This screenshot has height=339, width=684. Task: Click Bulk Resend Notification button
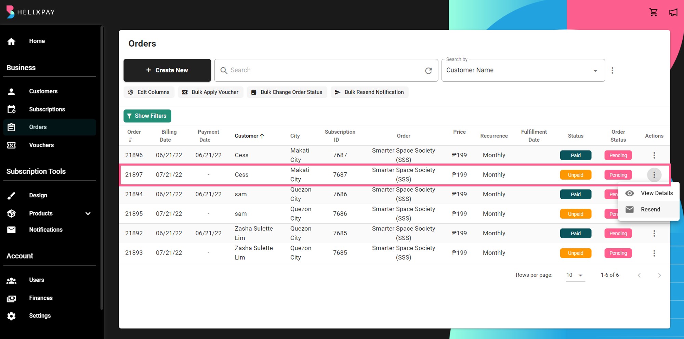click(369, 92)
